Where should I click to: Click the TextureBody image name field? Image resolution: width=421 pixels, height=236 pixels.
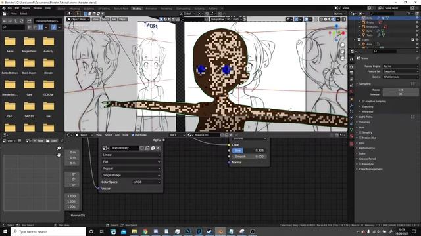click(x=124, y=148)
